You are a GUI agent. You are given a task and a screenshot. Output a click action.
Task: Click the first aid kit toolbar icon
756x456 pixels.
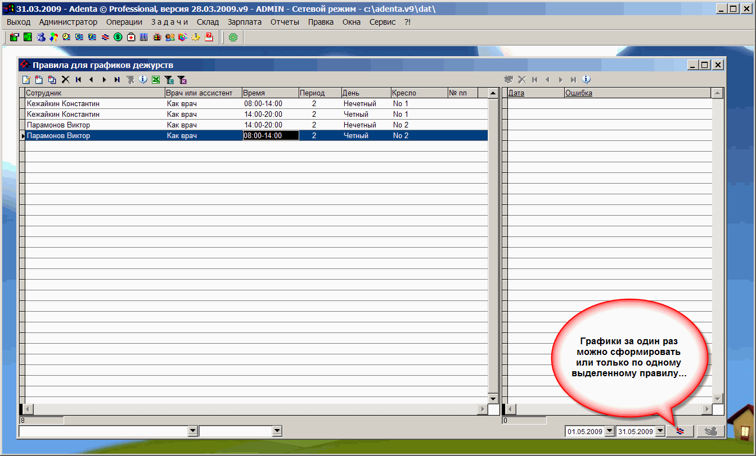(x=131, y=38)
